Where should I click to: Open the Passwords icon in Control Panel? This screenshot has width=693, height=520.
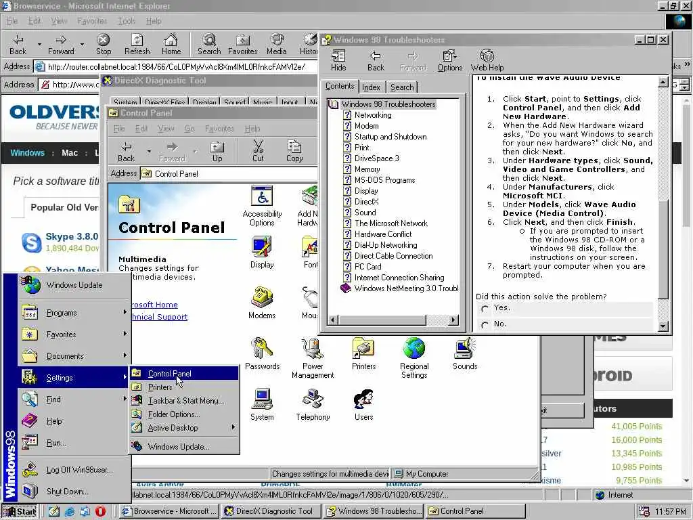pos(262,353)
